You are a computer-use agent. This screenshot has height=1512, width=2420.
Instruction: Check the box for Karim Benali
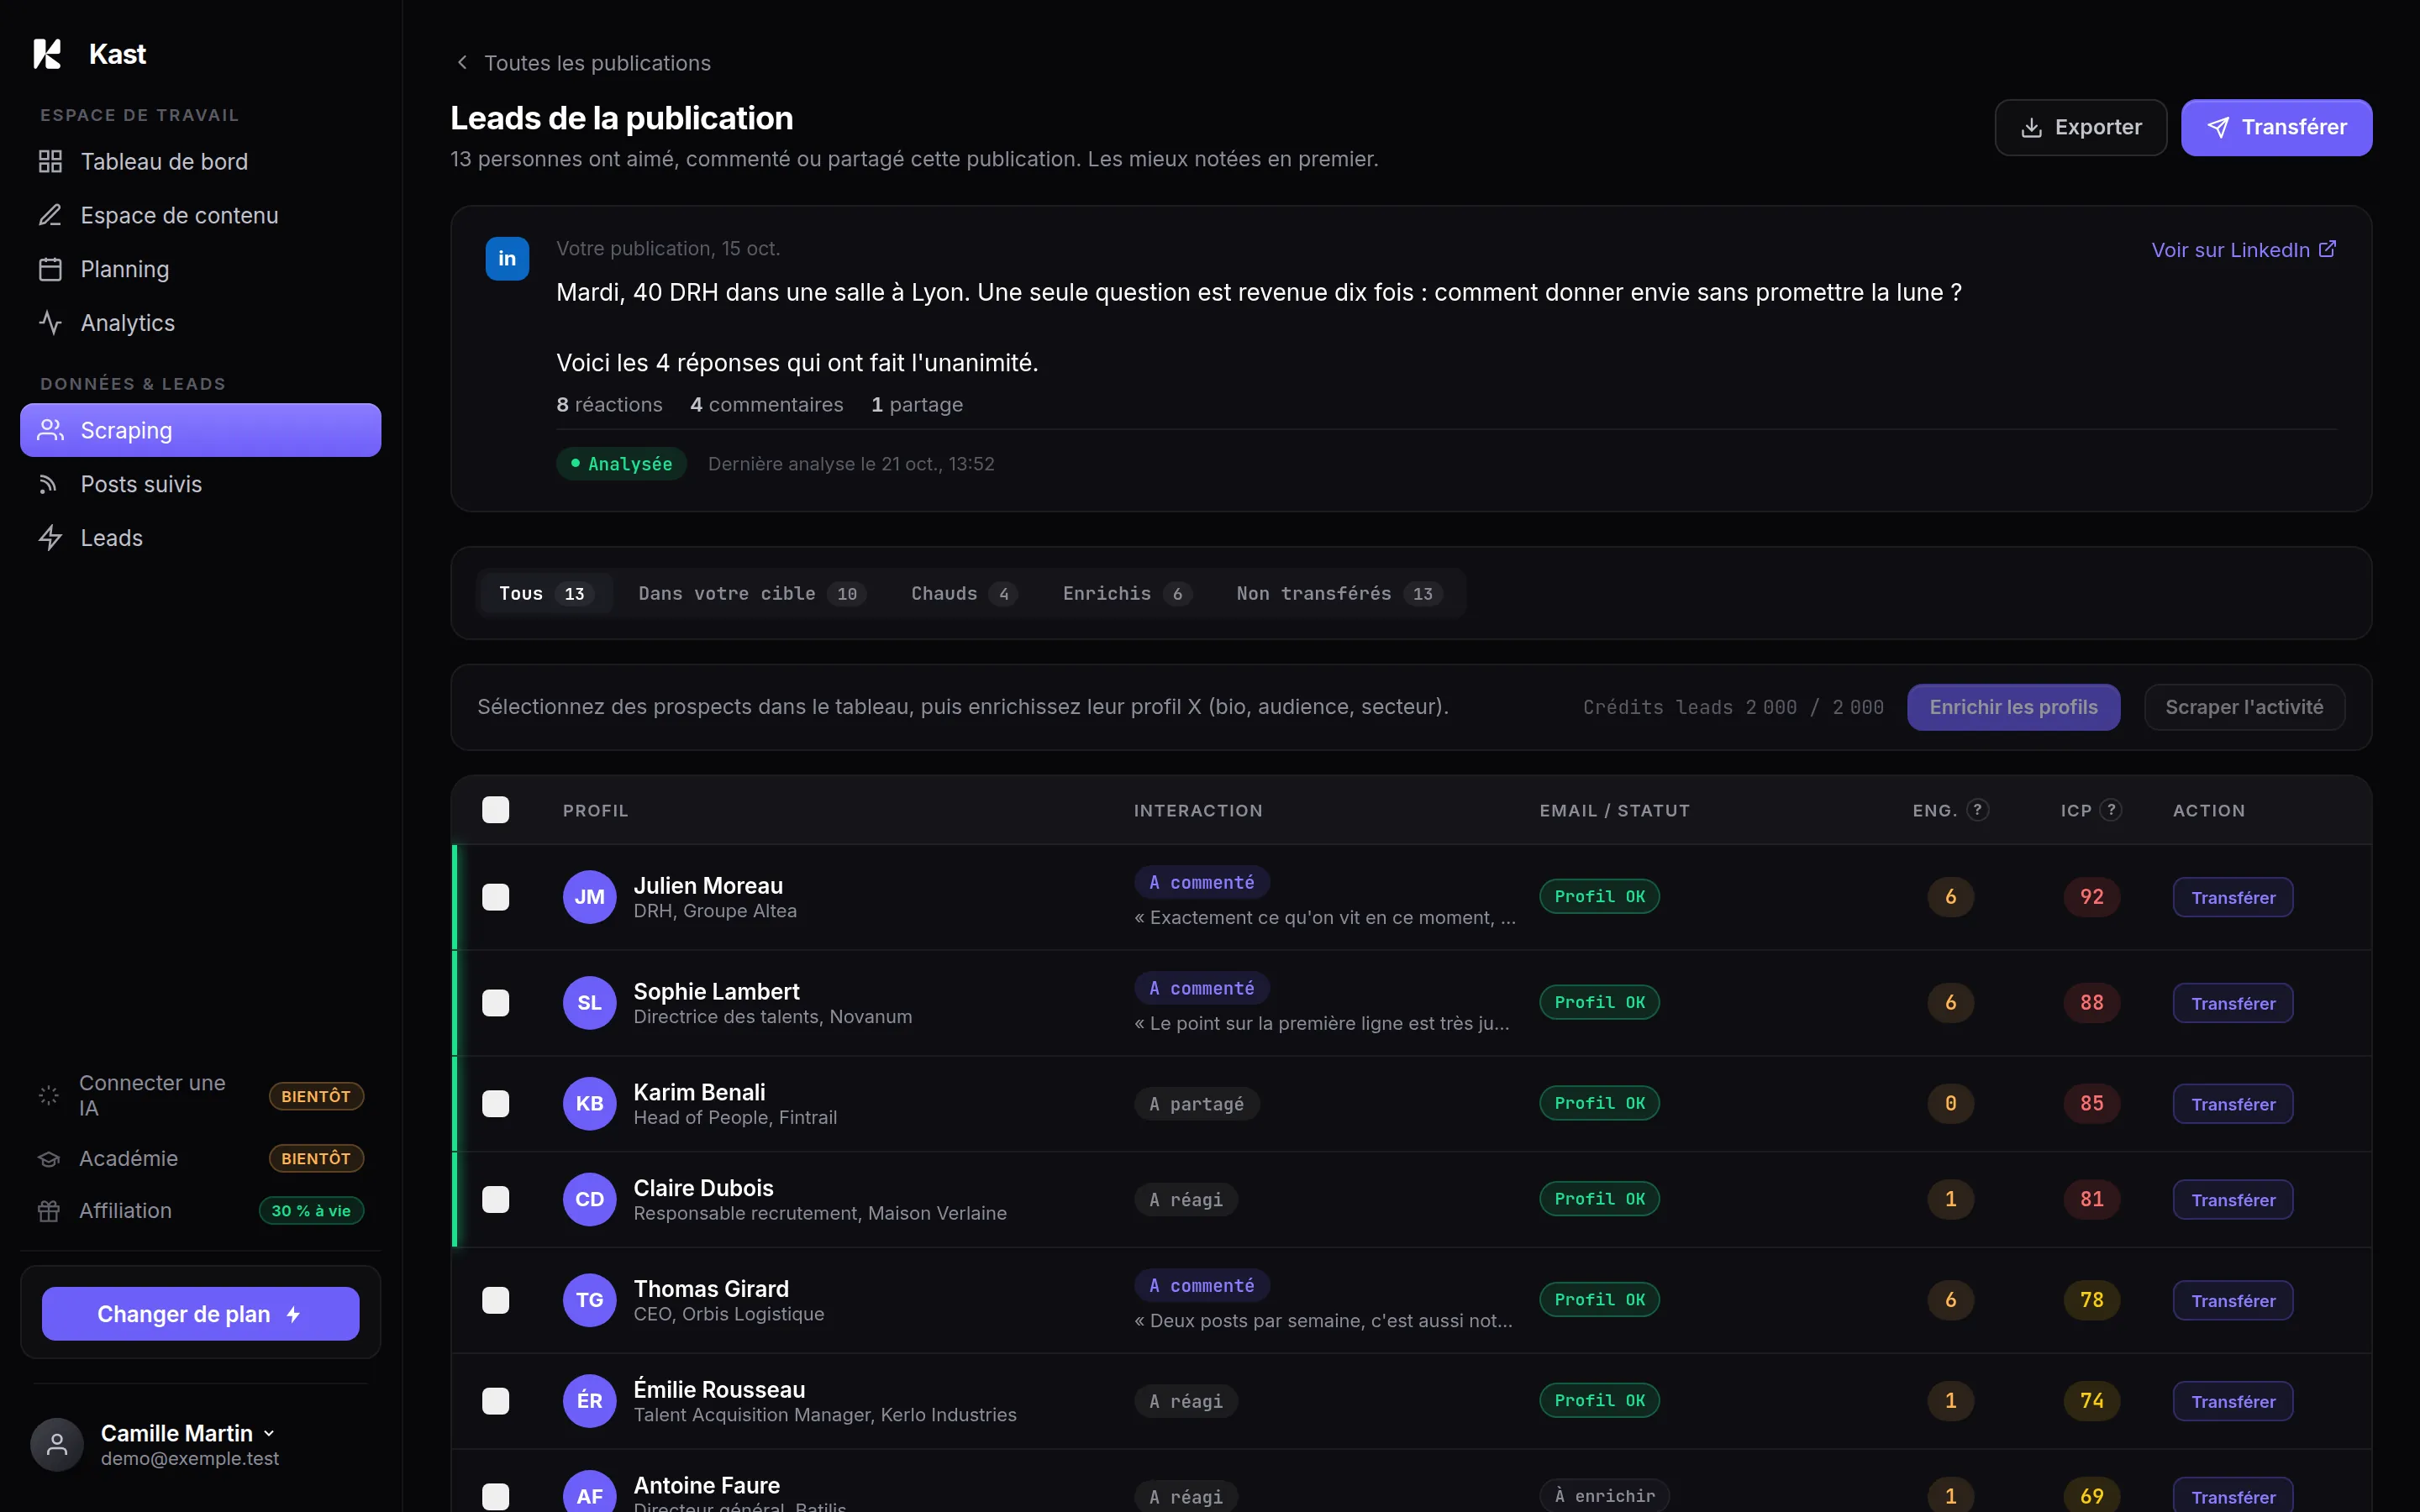pos(496,1104)
